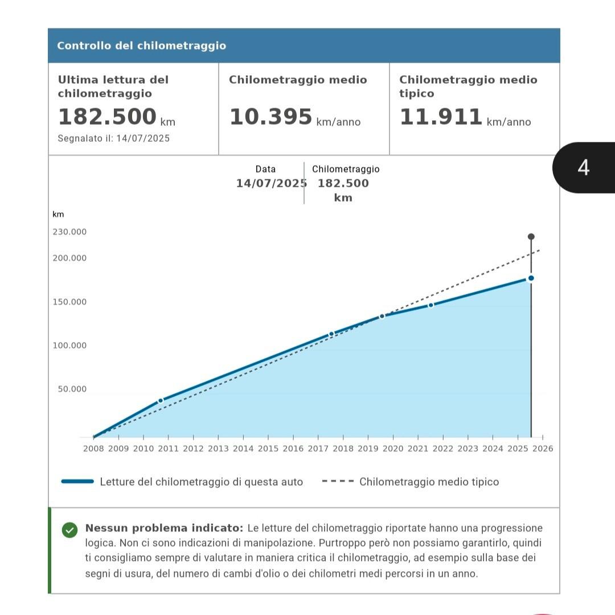Click the 14/07/2025 date in the tooltip
Screen dimensions: 615x615
(x=271, y=183)
